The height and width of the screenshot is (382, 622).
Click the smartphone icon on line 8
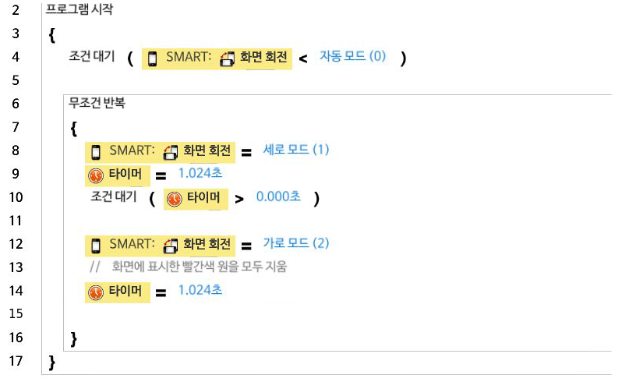97,150
